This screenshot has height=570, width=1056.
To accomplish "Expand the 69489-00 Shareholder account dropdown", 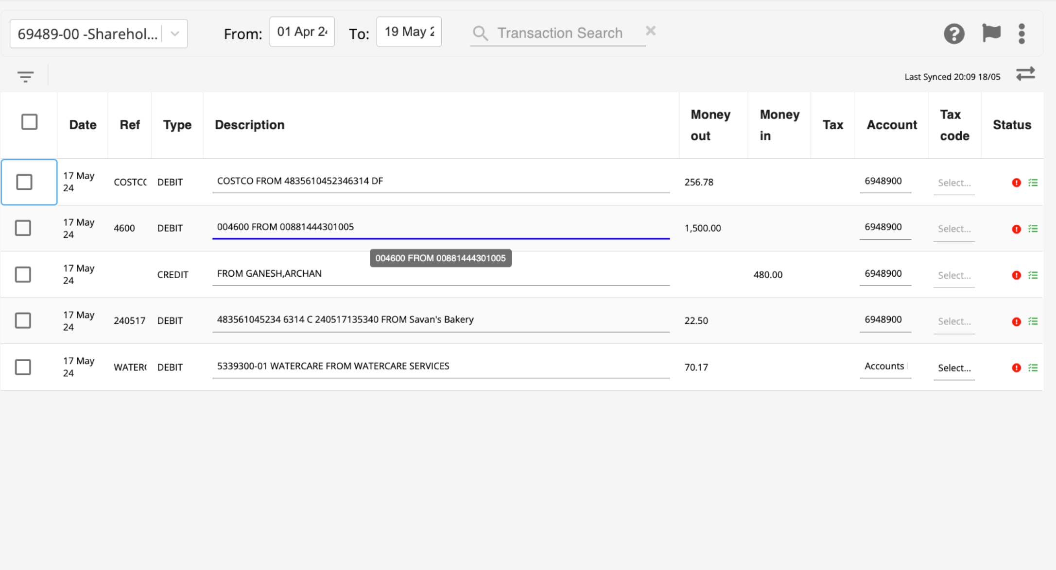I will pos(175,34).
